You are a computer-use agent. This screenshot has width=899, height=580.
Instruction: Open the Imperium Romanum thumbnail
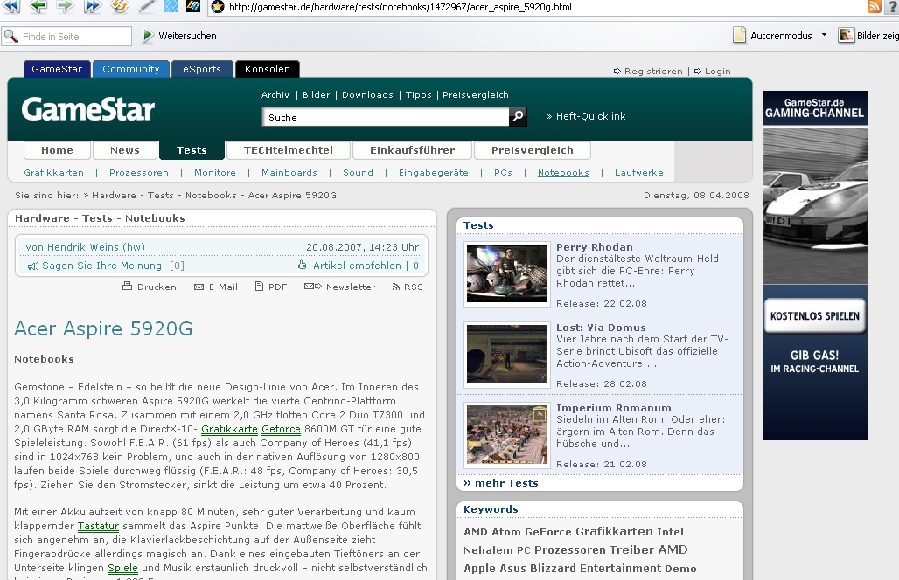pyautogui.click(x=507, y=434)
